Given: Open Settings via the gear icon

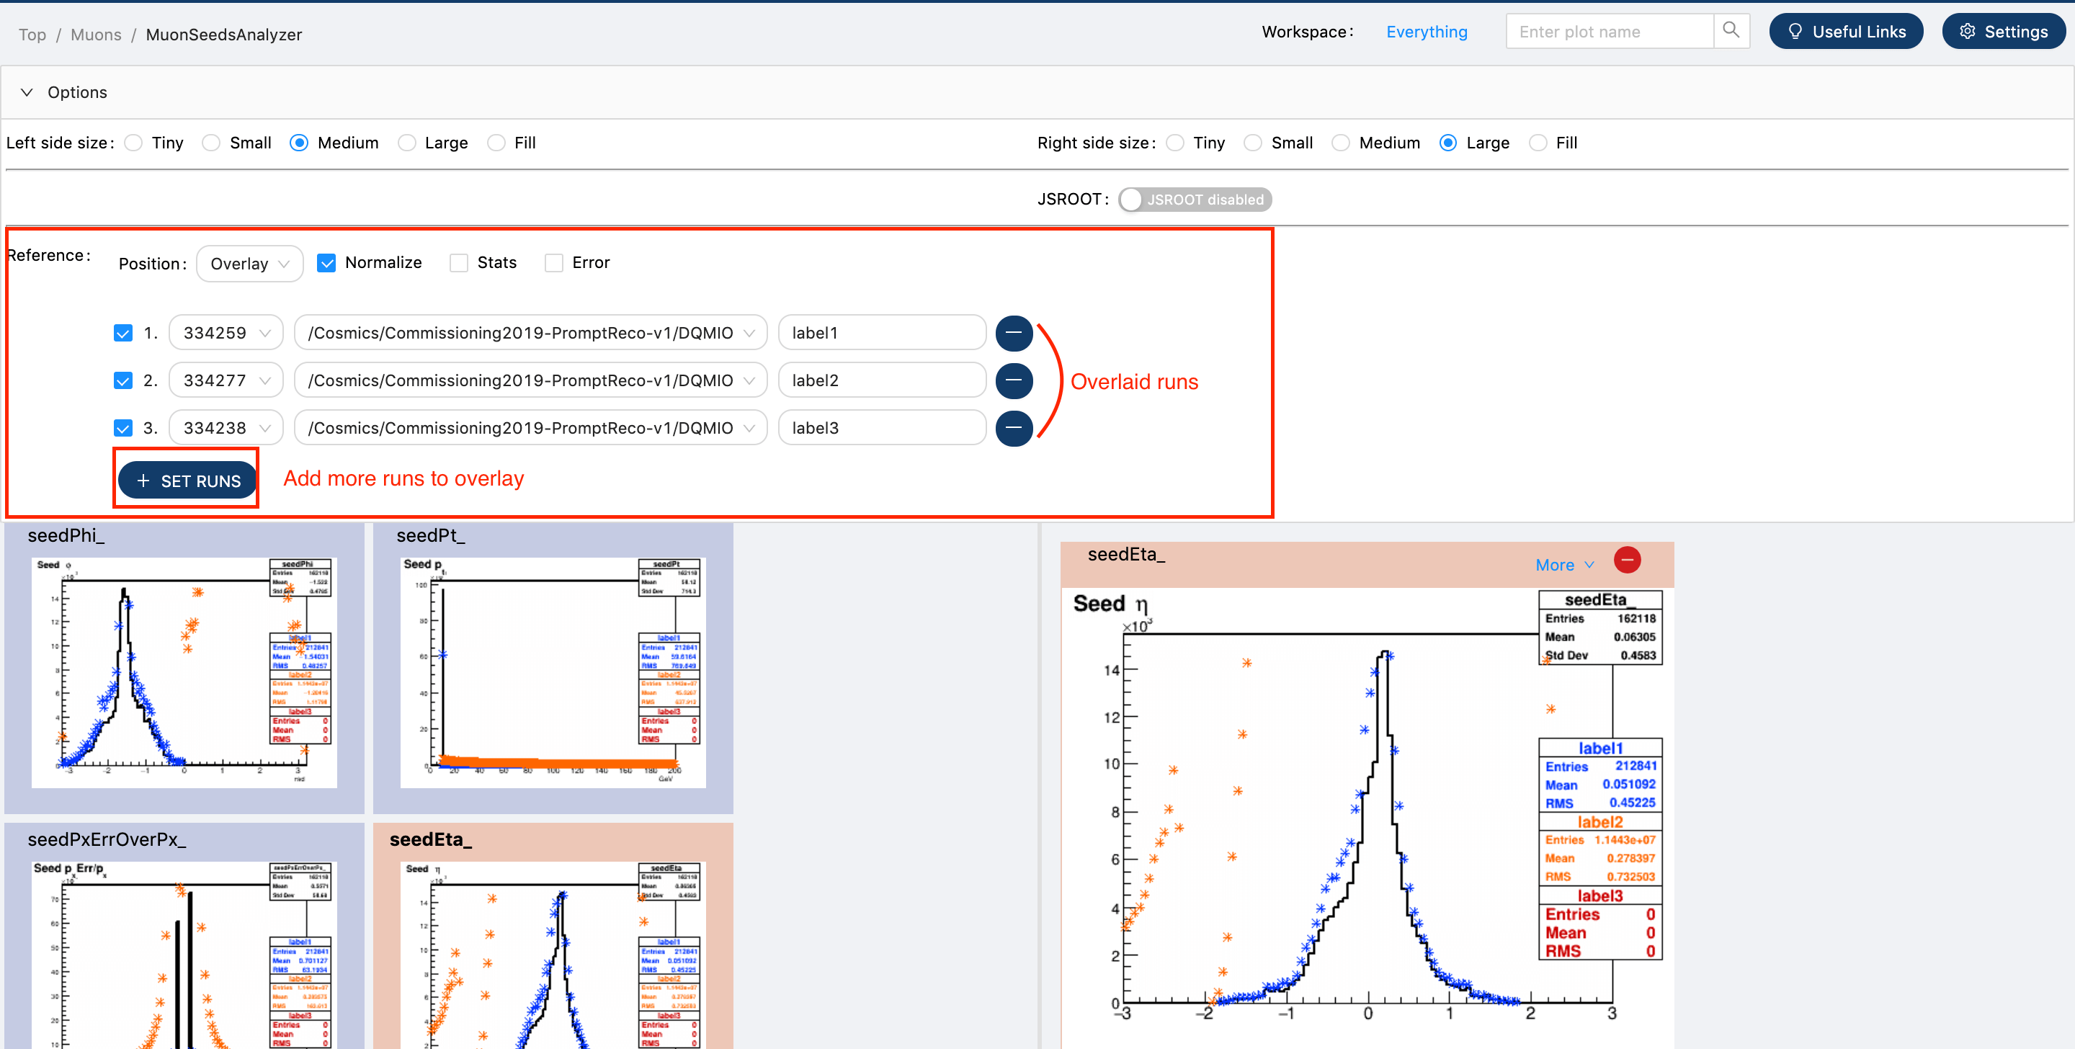Looking at the screenshot, I should click(1967, 32).
